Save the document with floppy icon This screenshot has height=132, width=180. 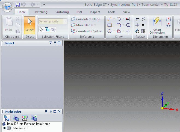(17, 5)
